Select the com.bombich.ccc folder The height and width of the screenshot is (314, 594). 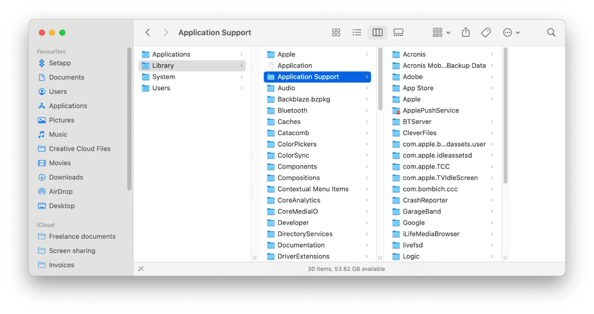(x=443, y=189)
